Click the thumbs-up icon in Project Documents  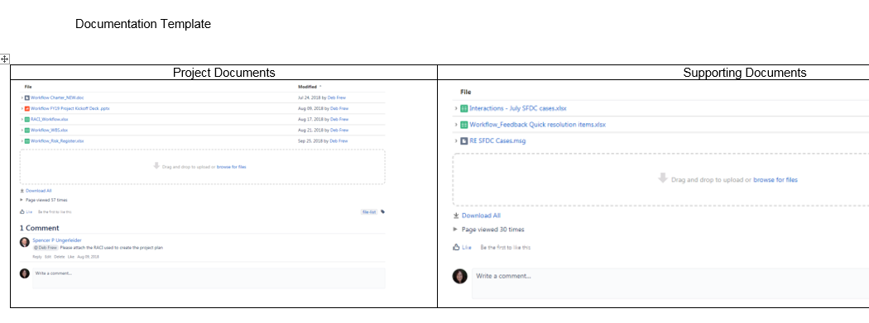click(22, 211)
